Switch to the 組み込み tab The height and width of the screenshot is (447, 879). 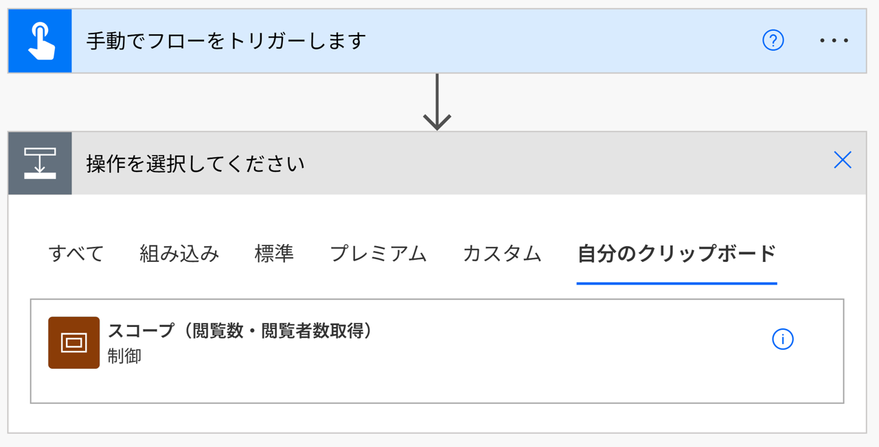pos(179,254)
